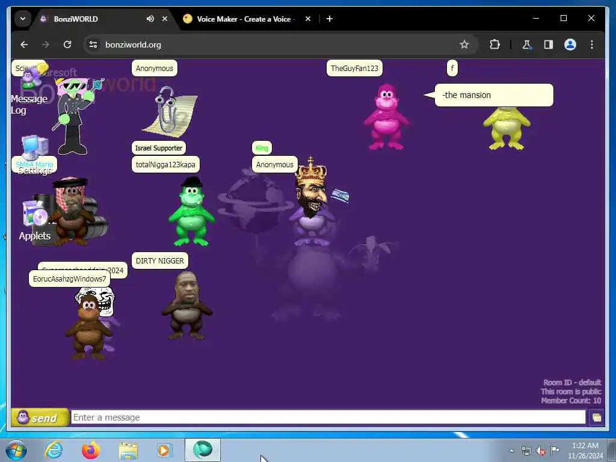Show hidden system tray icons
This screenshot has height=462, width=616.
click(x=511, y=451)
